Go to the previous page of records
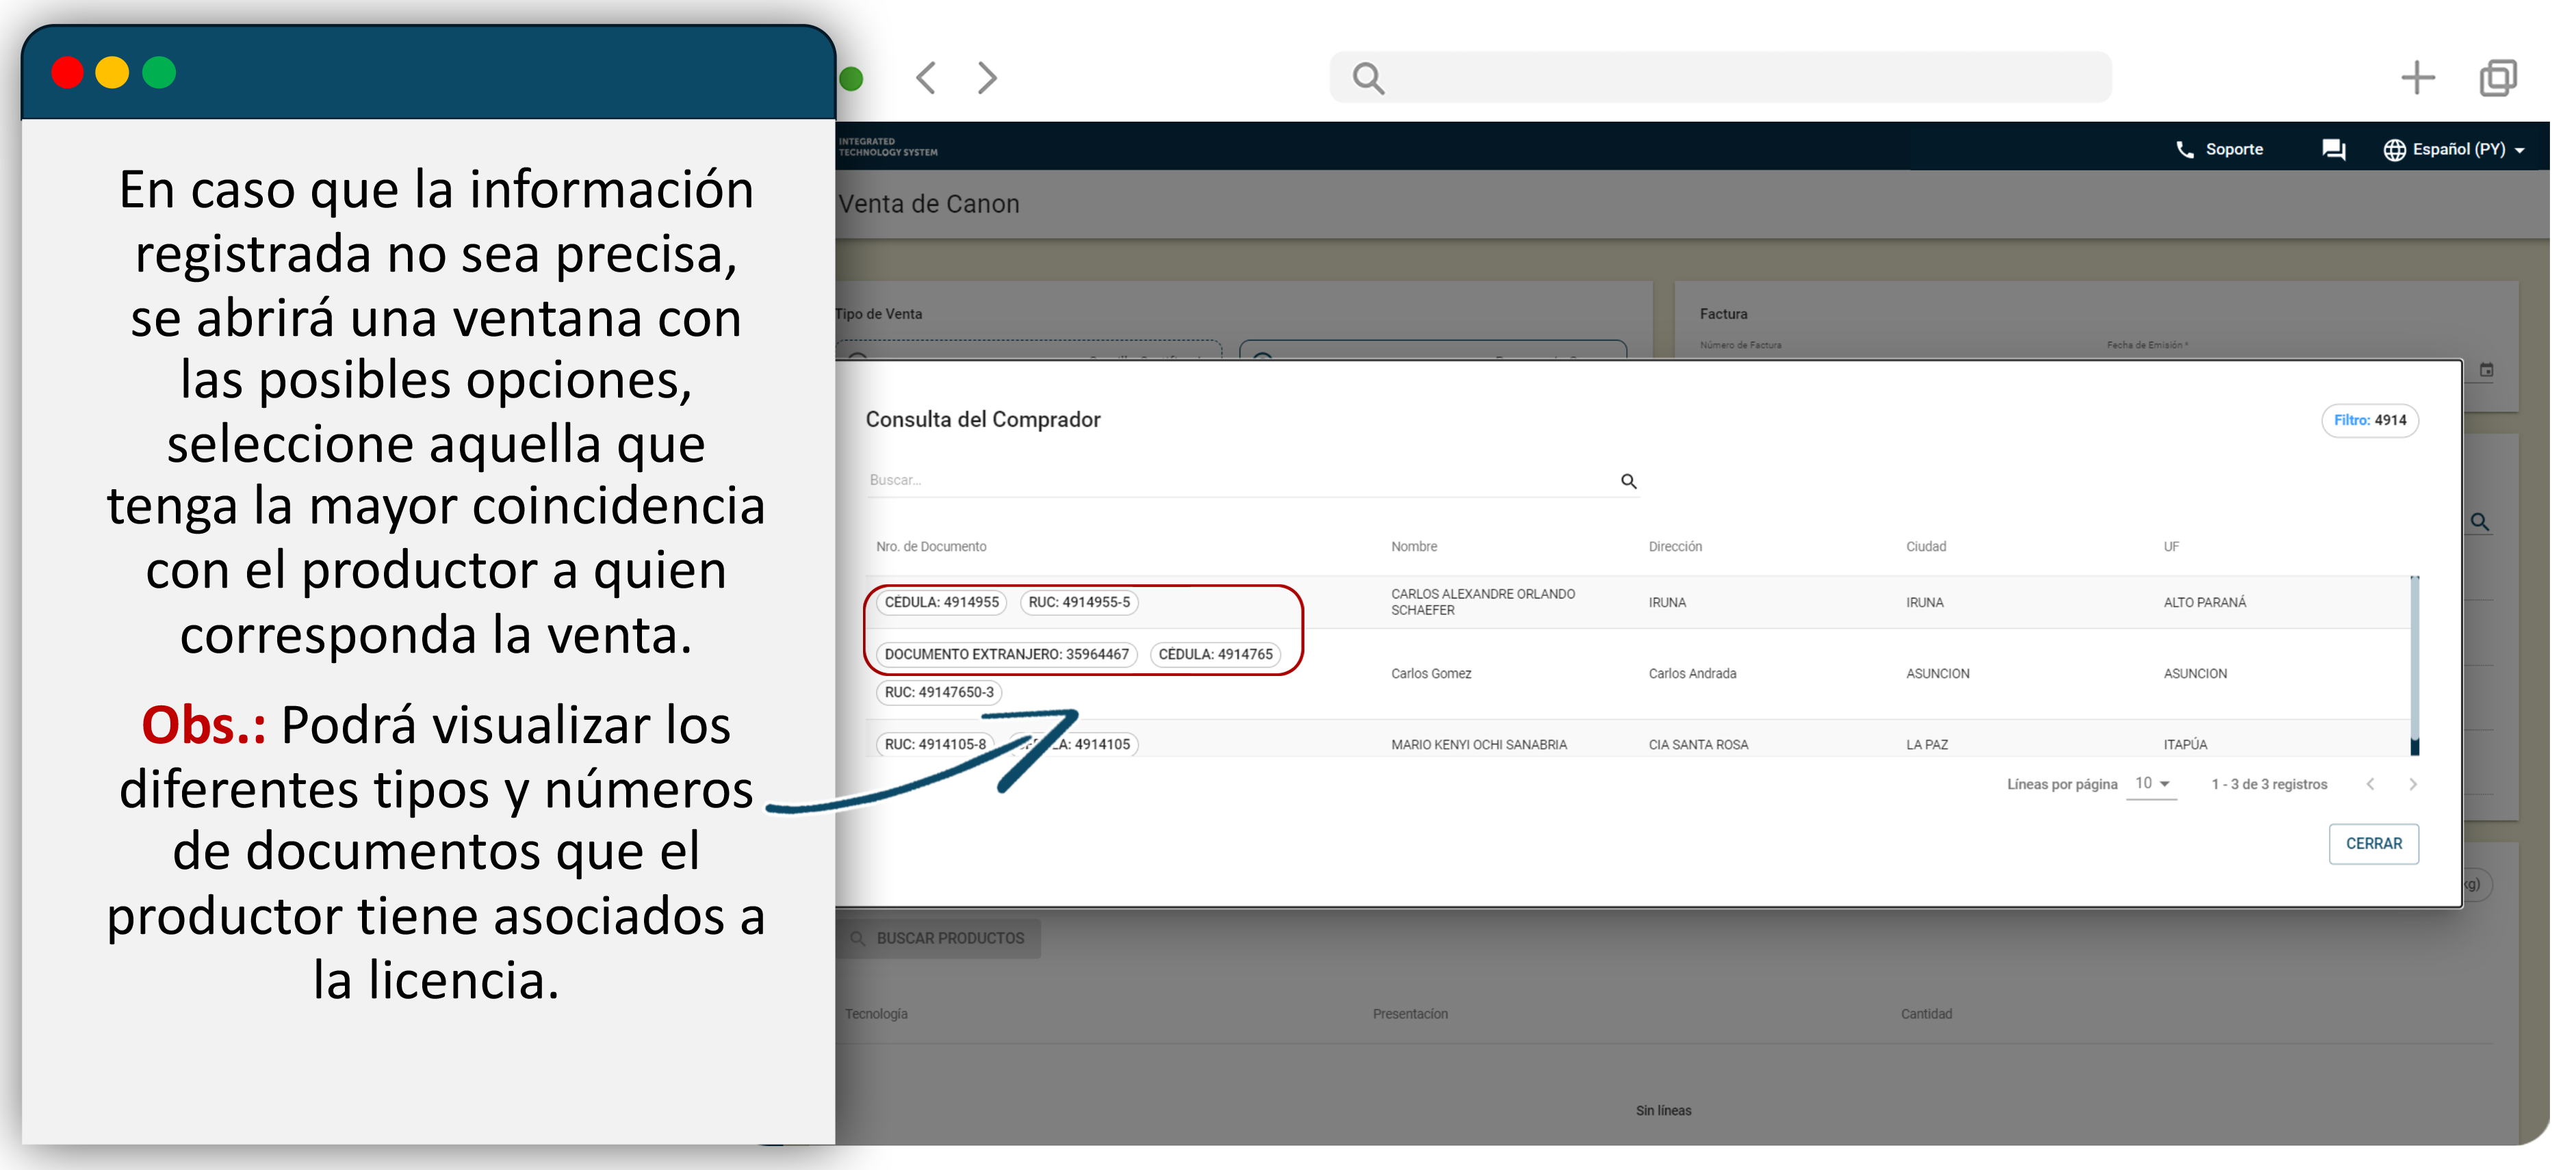Viewport: 2576px width, 1170px height. (x=2370, y=785)
